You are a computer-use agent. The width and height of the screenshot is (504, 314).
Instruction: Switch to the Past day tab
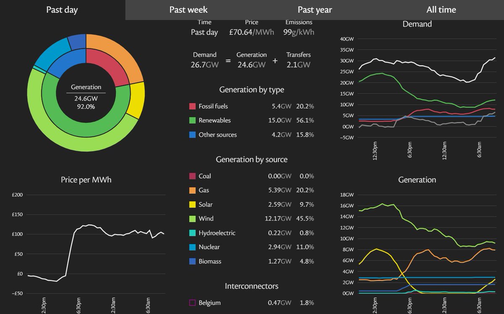tap(62, 10)
